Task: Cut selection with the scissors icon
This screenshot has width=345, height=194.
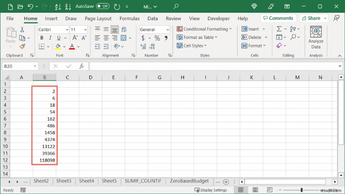Action: pos(22,29)
